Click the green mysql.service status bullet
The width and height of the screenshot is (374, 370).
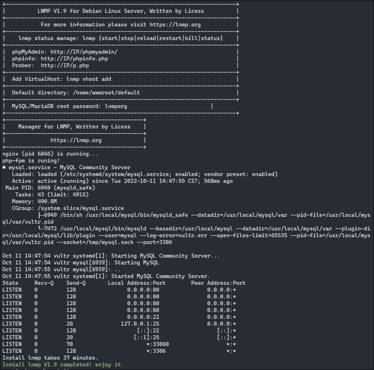(4, 168)
